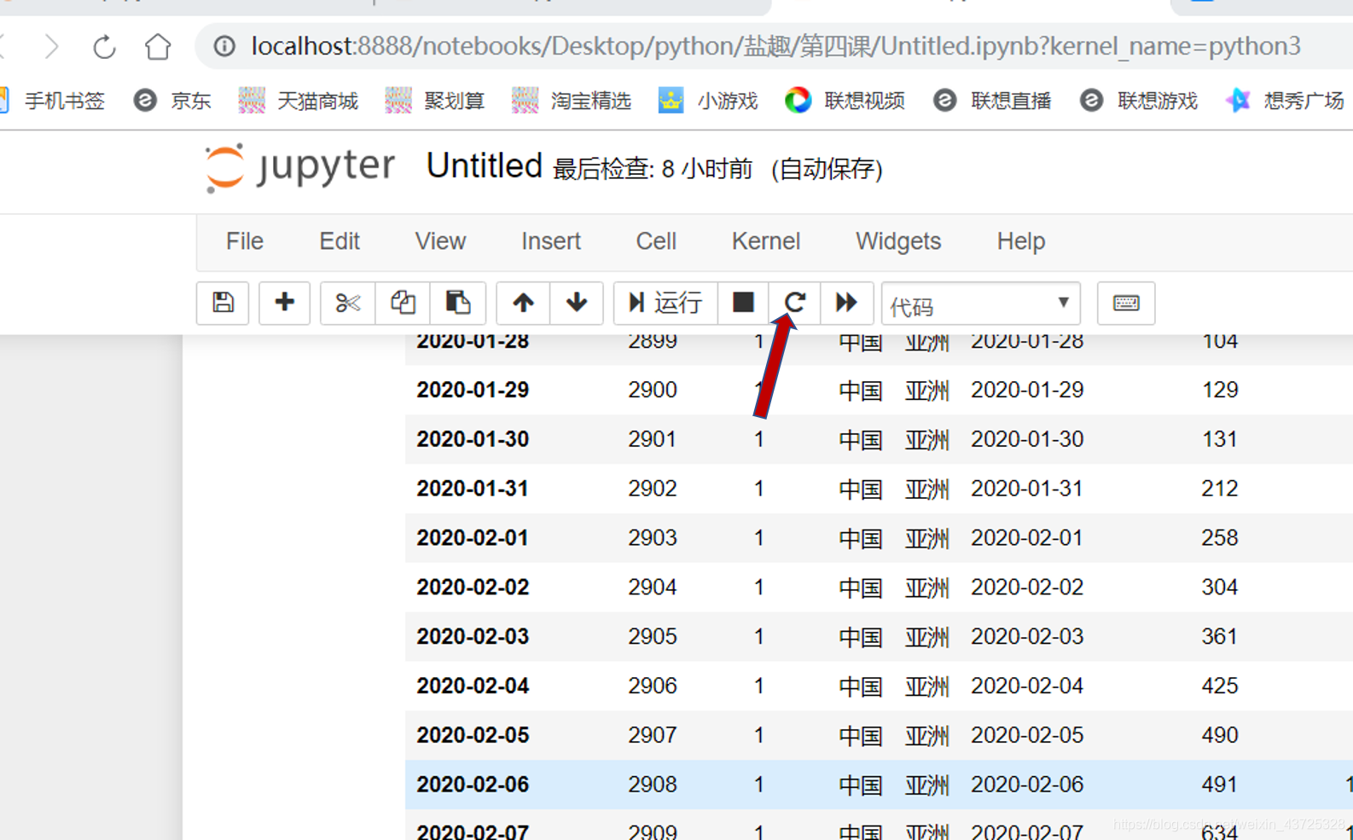Open 想秀广场 bookmark
The image size is (1353, 840).
point(1285,101)
